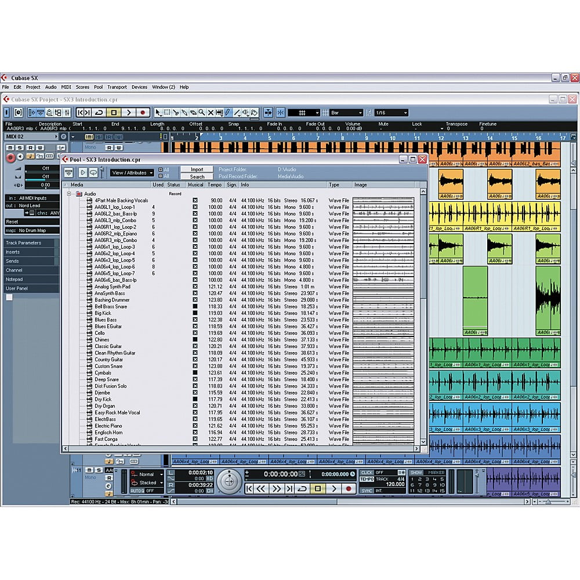Click transport Rewind button
Screen dimensions: 580x580
[261, 488]
